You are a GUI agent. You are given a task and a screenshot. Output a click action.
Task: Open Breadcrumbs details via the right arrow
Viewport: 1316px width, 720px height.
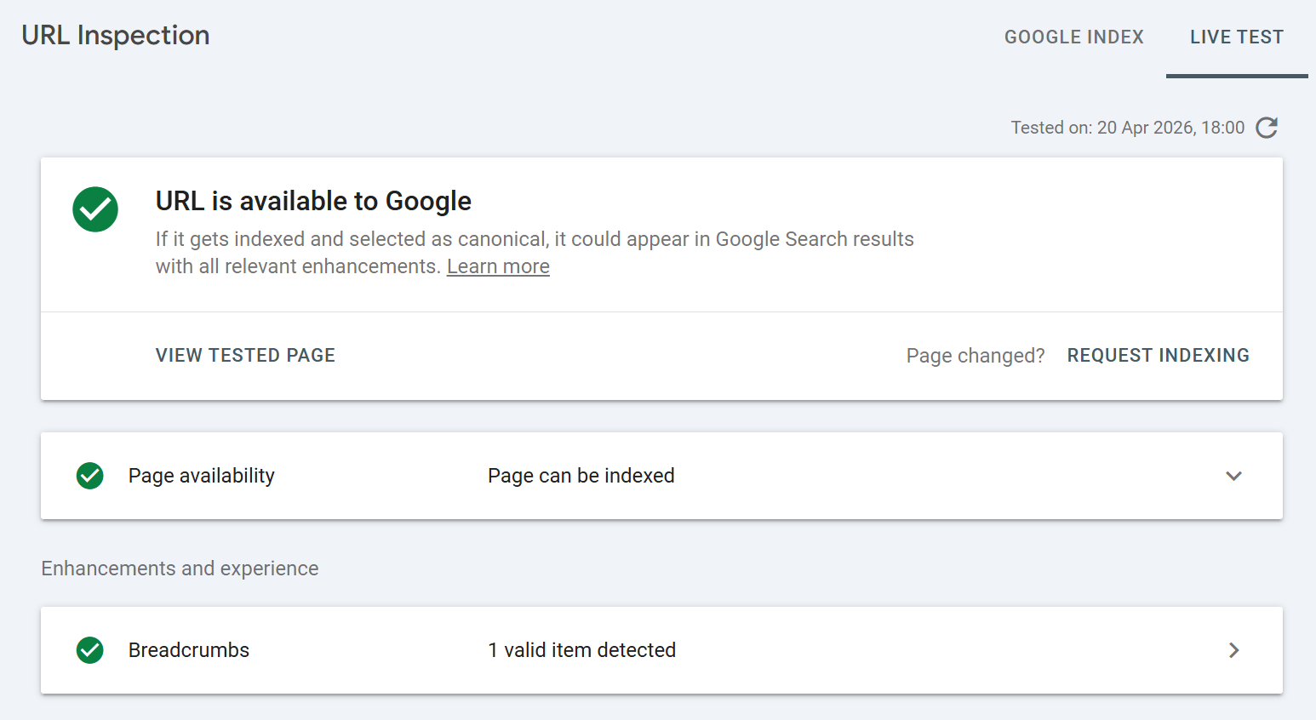click(1233, 650)
